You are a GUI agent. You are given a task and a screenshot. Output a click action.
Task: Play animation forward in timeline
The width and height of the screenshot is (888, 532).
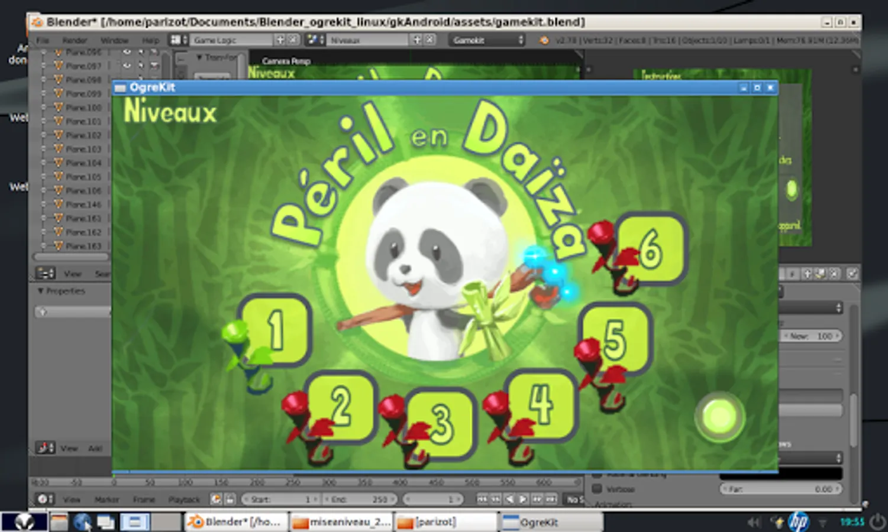523,499
